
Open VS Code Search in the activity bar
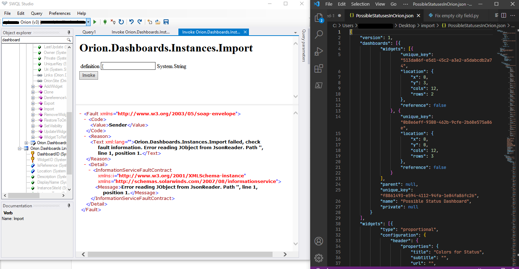pyautogui.click(x=319, y=34)
